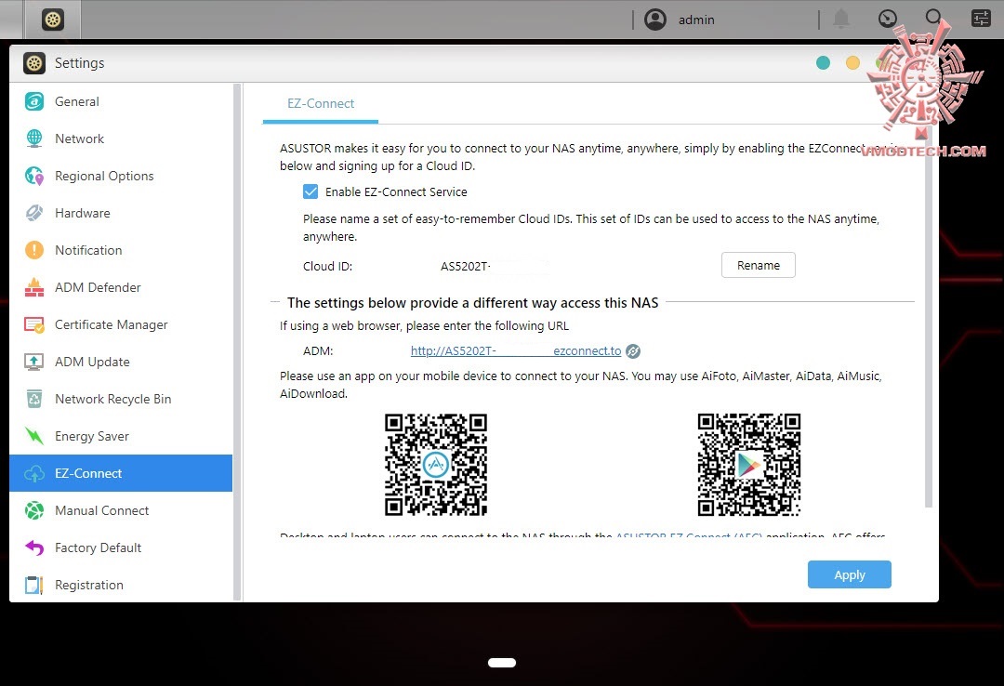Click the Google Play QR code
The image size is (1004, 686).
pos(748,465)
